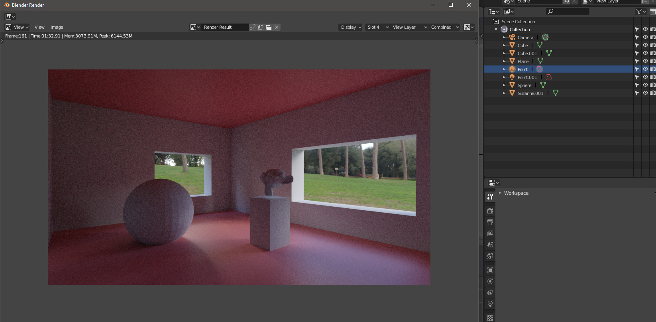Screen dimensions: 656x322
Task: Open the Output properties tab
Action: click(x=490, y=222)
